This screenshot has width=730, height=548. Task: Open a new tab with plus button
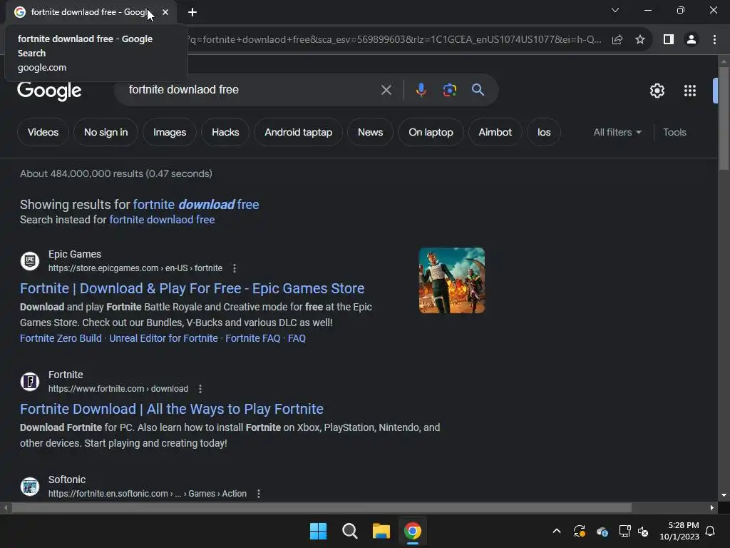(192, 13)
